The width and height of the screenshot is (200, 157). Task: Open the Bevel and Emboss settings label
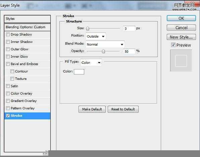click(24, 64)
